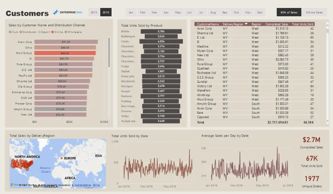Sort table by Total Units Sold header

tap(303, 24)
